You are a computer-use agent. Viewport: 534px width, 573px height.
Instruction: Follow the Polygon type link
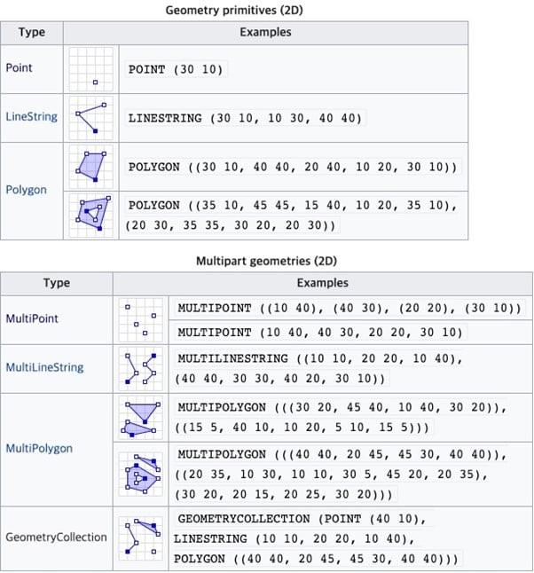tap(26, 190)
